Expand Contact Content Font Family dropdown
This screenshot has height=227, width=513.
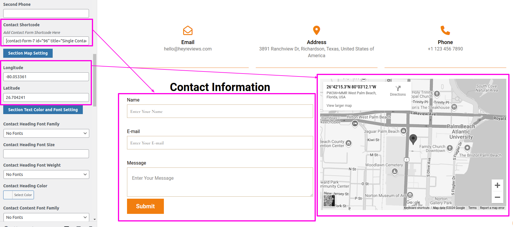(46, 217)
